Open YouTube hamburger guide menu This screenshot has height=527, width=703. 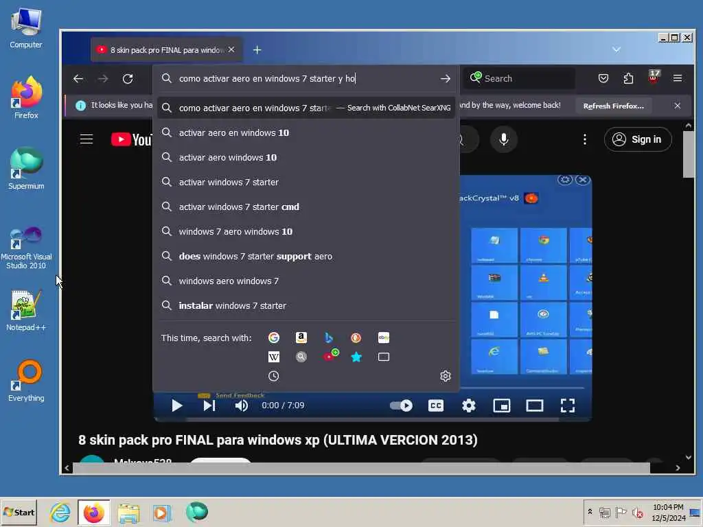point(87,139)
